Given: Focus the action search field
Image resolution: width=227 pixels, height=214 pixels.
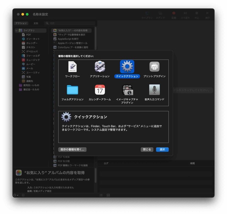Looking at the screenshot, I should pyautogui.click(x=70, y=23).
